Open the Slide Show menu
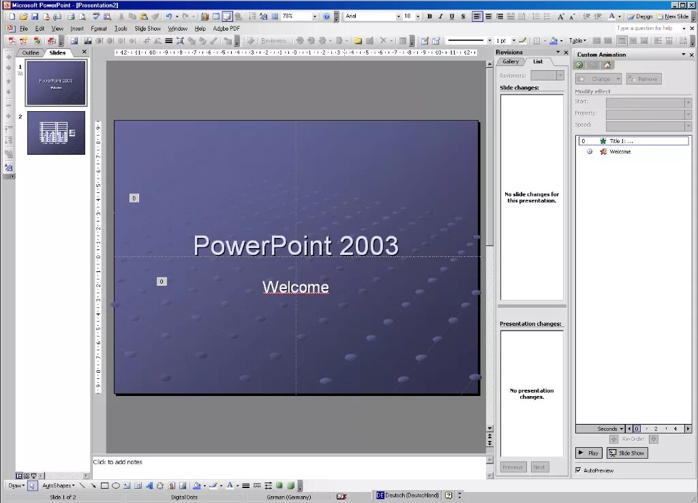Screen dimensions: 698x503 point(147,29)
